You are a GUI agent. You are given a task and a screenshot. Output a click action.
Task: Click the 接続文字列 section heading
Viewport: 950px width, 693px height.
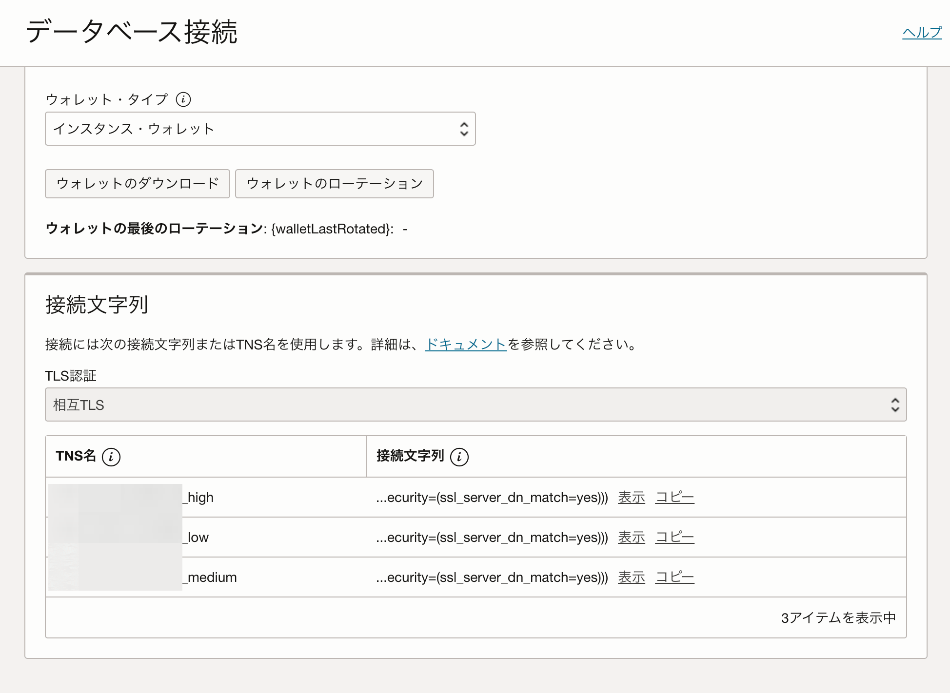(97, 305)
